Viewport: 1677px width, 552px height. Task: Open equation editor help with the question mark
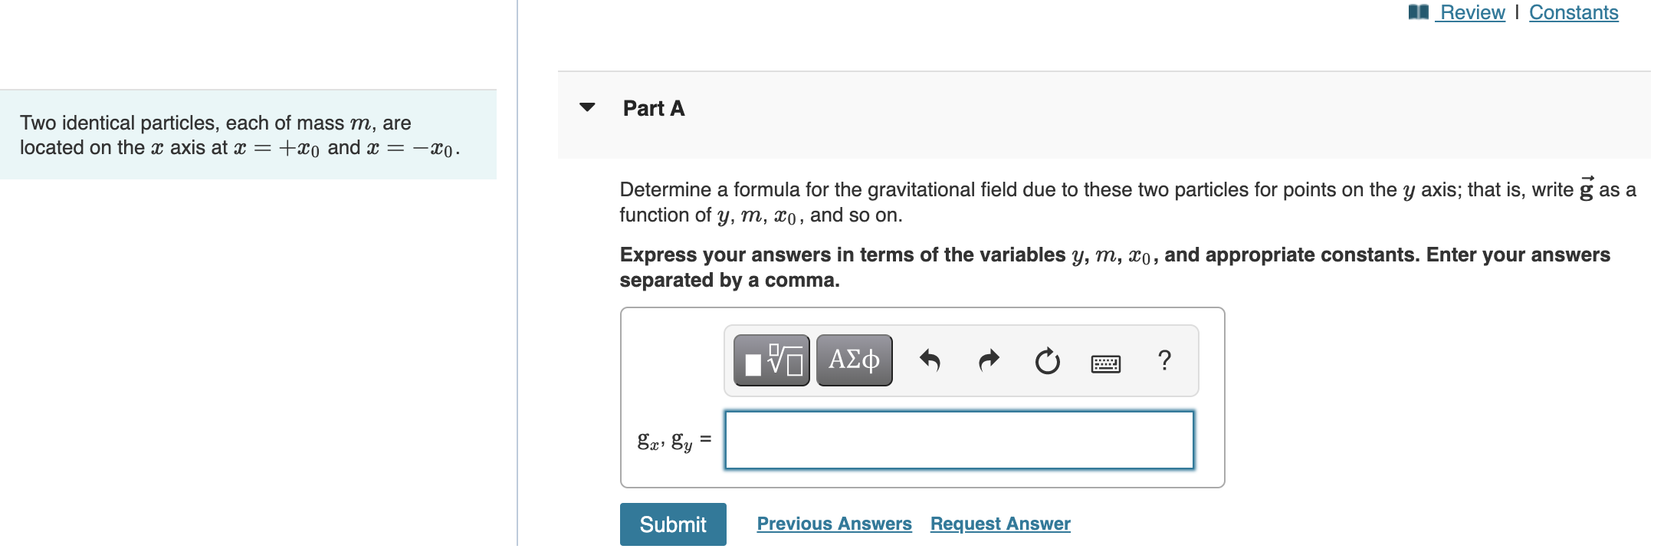pos(1164,360)
